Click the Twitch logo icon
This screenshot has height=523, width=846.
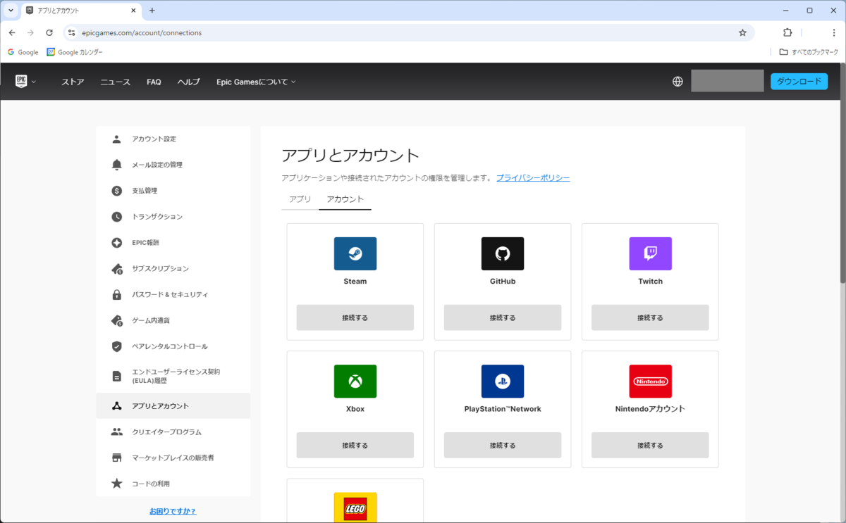[x=650, y=253]
